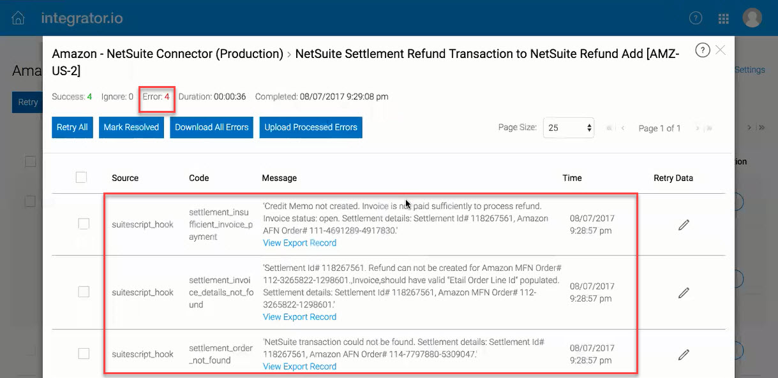
Task: Open View Export Record link for first error
Action: pos(299,243)
